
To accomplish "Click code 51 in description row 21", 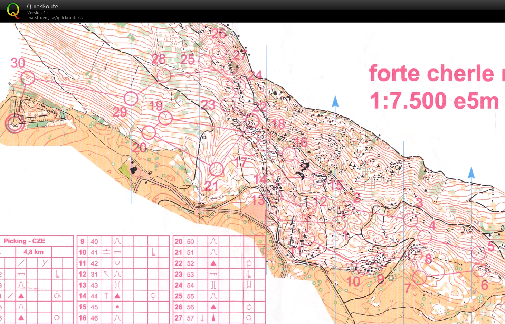I will point(190,252).
